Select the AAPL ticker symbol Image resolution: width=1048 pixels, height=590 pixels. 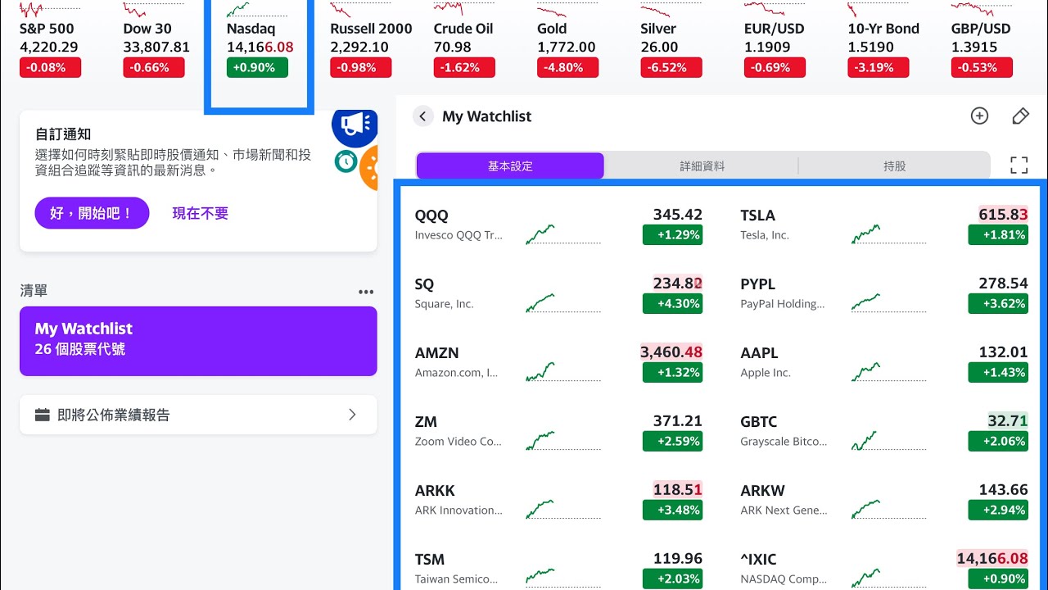(759, 353)
